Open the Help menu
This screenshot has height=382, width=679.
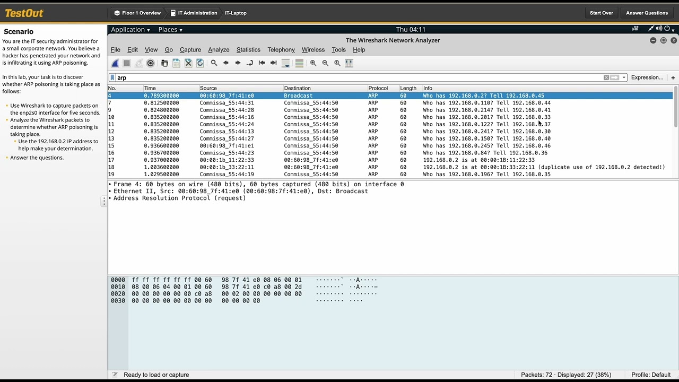[x=359, y=50]
